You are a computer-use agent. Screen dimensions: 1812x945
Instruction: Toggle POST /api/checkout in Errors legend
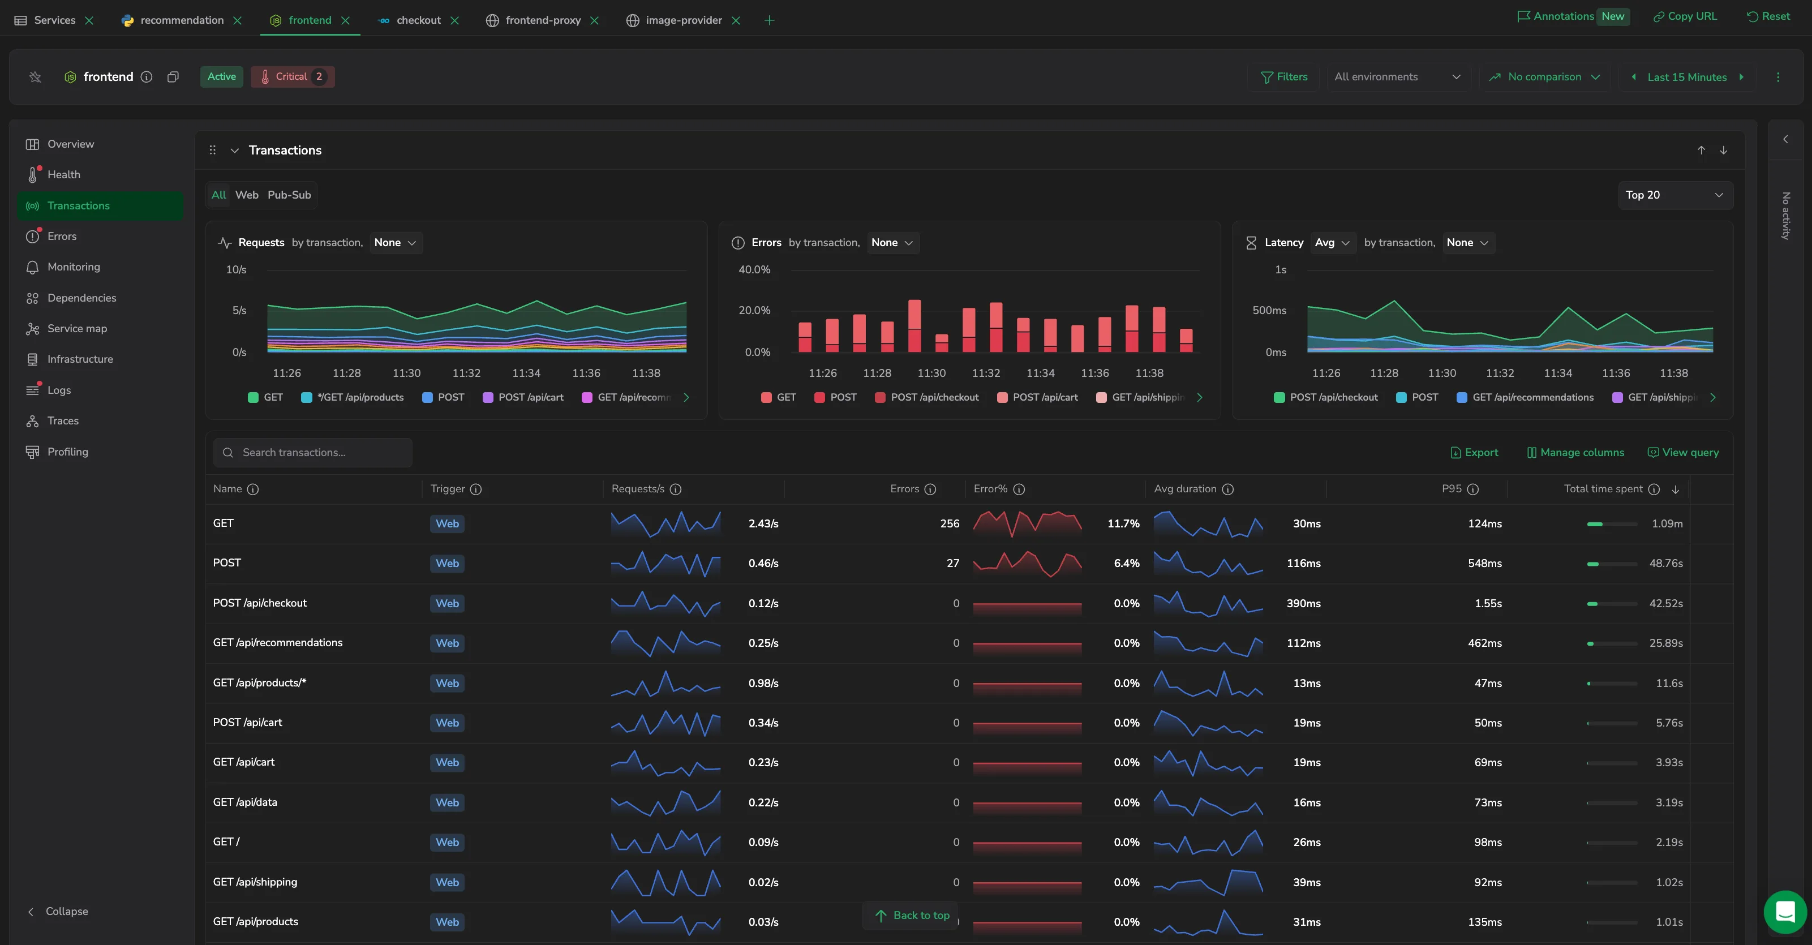click(x=926, y=397)
